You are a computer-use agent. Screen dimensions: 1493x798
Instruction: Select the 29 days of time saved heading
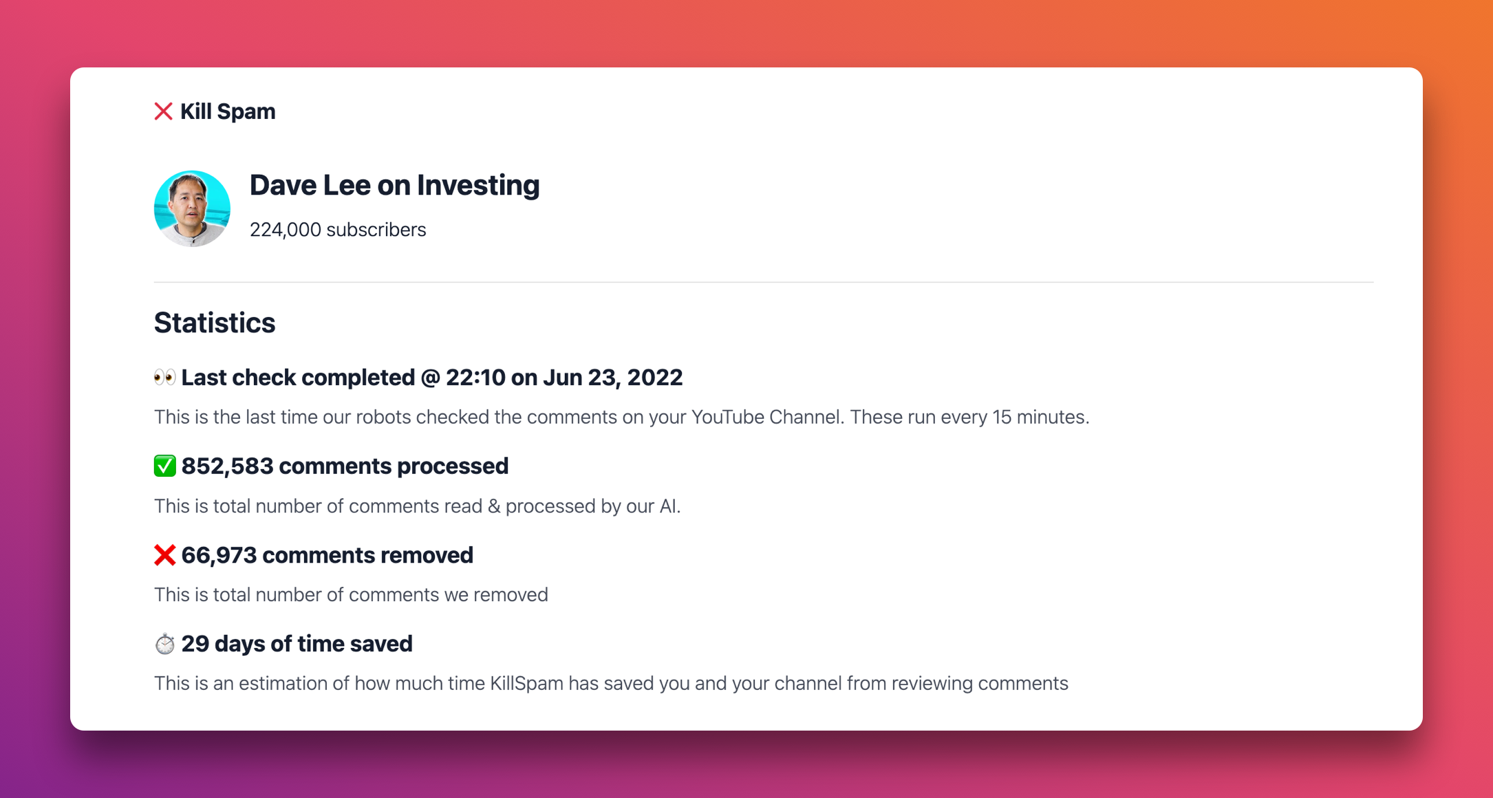pyautogui.click(x=297, y=644)
